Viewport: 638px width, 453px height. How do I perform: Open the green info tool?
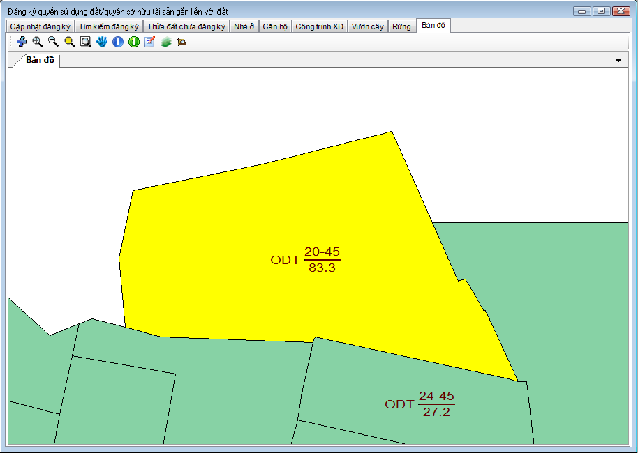(x=133, y=42)
